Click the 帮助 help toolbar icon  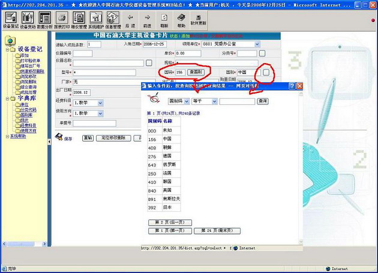pos(181,20)
